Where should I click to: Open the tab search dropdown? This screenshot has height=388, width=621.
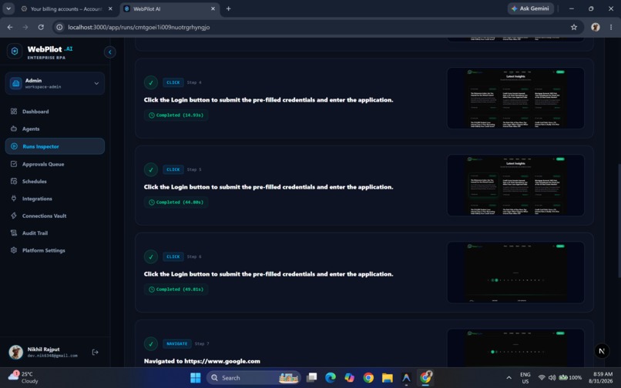click(x=8, y=8)
